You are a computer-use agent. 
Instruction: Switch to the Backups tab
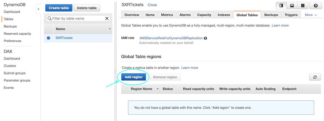271,15
